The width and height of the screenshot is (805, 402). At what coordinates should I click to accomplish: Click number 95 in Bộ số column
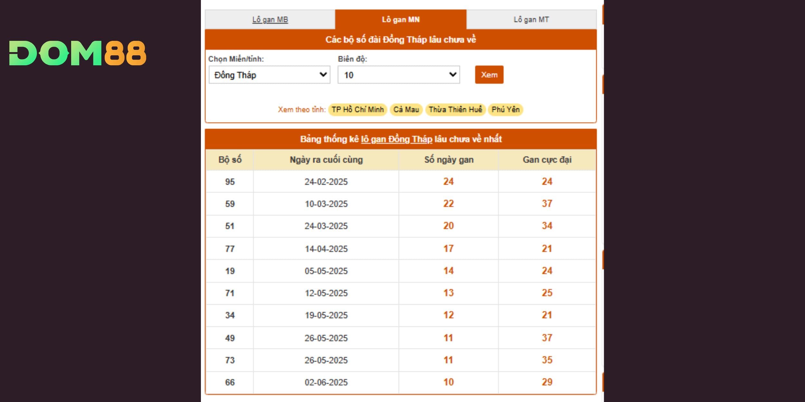coord(230,182)
